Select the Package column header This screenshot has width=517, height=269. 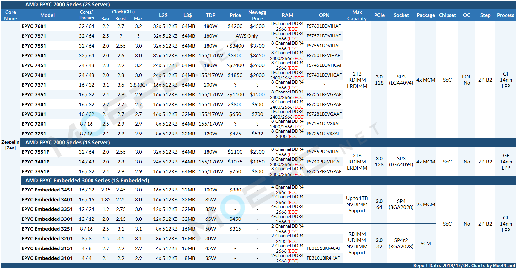426,15
